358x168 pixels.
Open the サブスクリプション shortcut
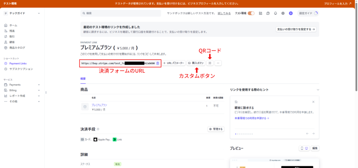pyautogui.click(x=21, y=69)
